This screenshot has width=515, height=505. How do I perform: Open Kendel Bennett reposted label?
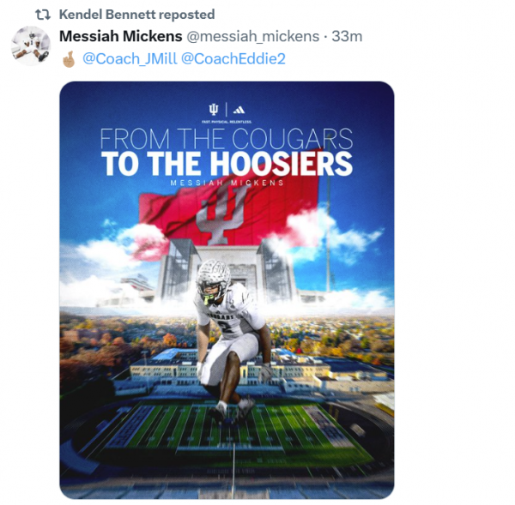click(136, 15)
